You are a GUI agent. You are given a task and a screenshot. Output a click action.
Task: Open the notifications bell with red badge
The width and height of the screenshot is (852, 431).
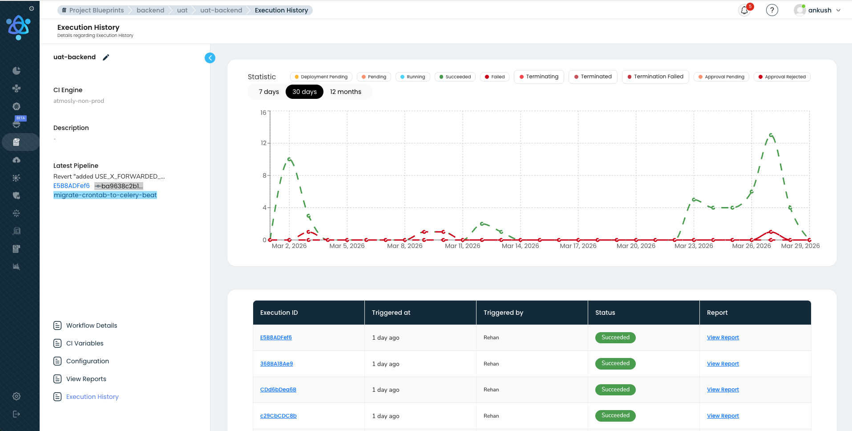point(744,10)
